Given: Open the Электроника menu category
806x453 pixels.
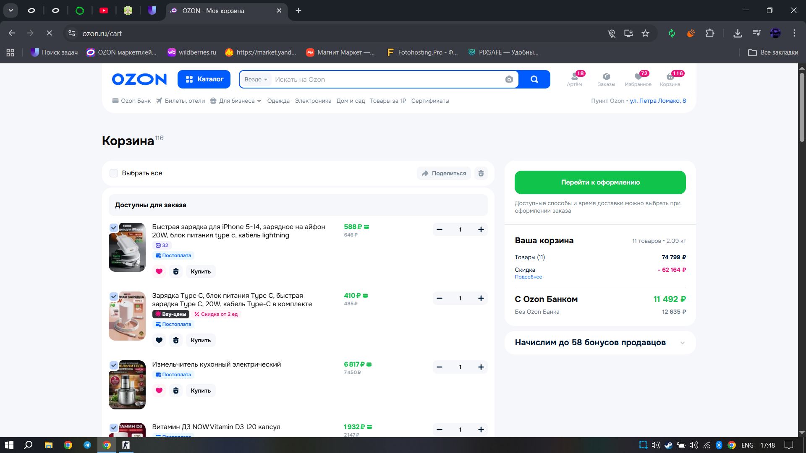Looking at the screenshot, I should pos(313,101).
